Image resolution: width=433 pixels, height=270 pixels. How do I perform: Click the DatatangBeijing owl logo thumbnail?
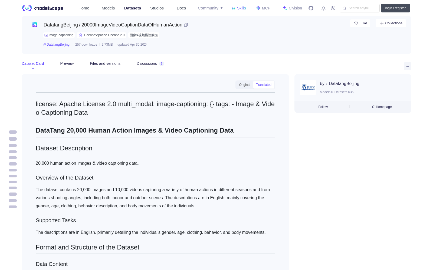coord(308,87)
